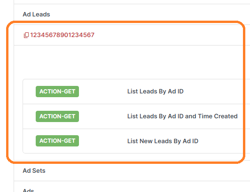Select the List New Leads row's empty middle area
The width and height of the screenshot is (250, 192).
click(103, 141)
